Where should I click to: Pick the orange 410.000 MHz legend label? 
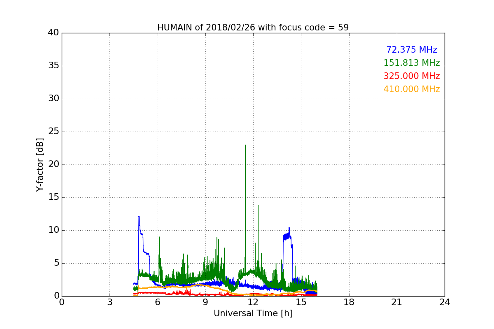(x=411, y=89)
